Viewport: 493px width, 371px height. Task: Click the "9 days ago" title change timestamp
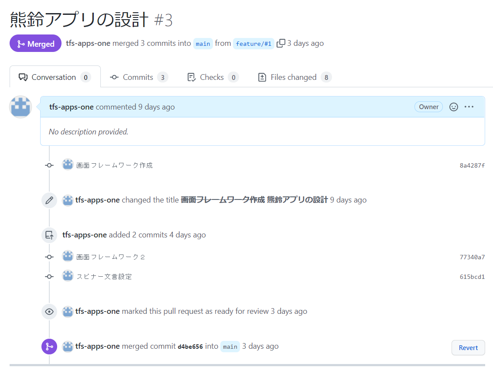(x=348, y=200)
